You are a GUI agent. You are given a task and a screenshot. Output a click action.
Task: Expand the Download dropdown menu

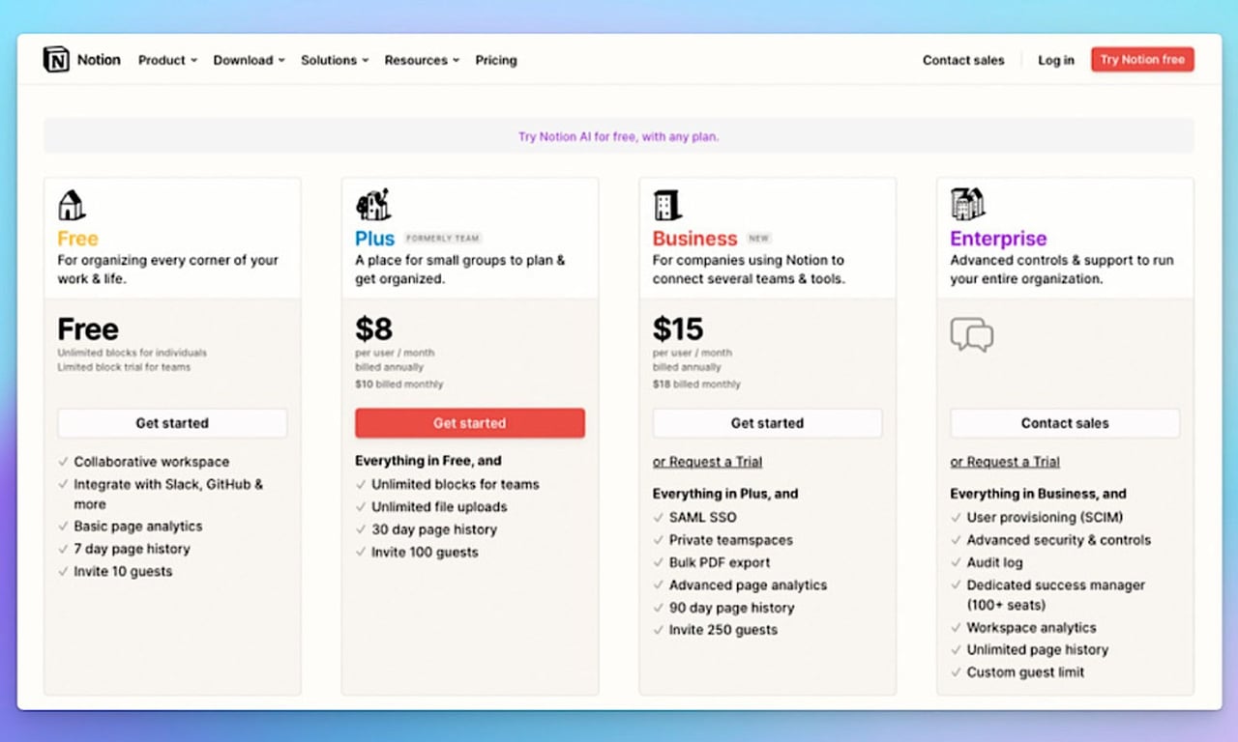click(x=249, y=60)
